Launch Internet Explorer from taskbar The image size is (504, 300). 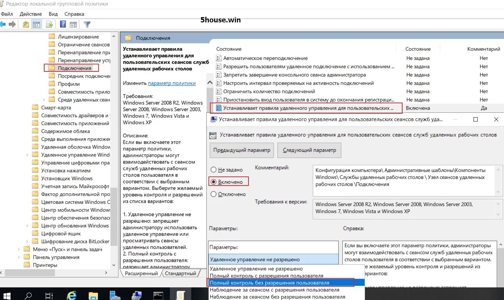pyautogui.click(x=72, y=295)
